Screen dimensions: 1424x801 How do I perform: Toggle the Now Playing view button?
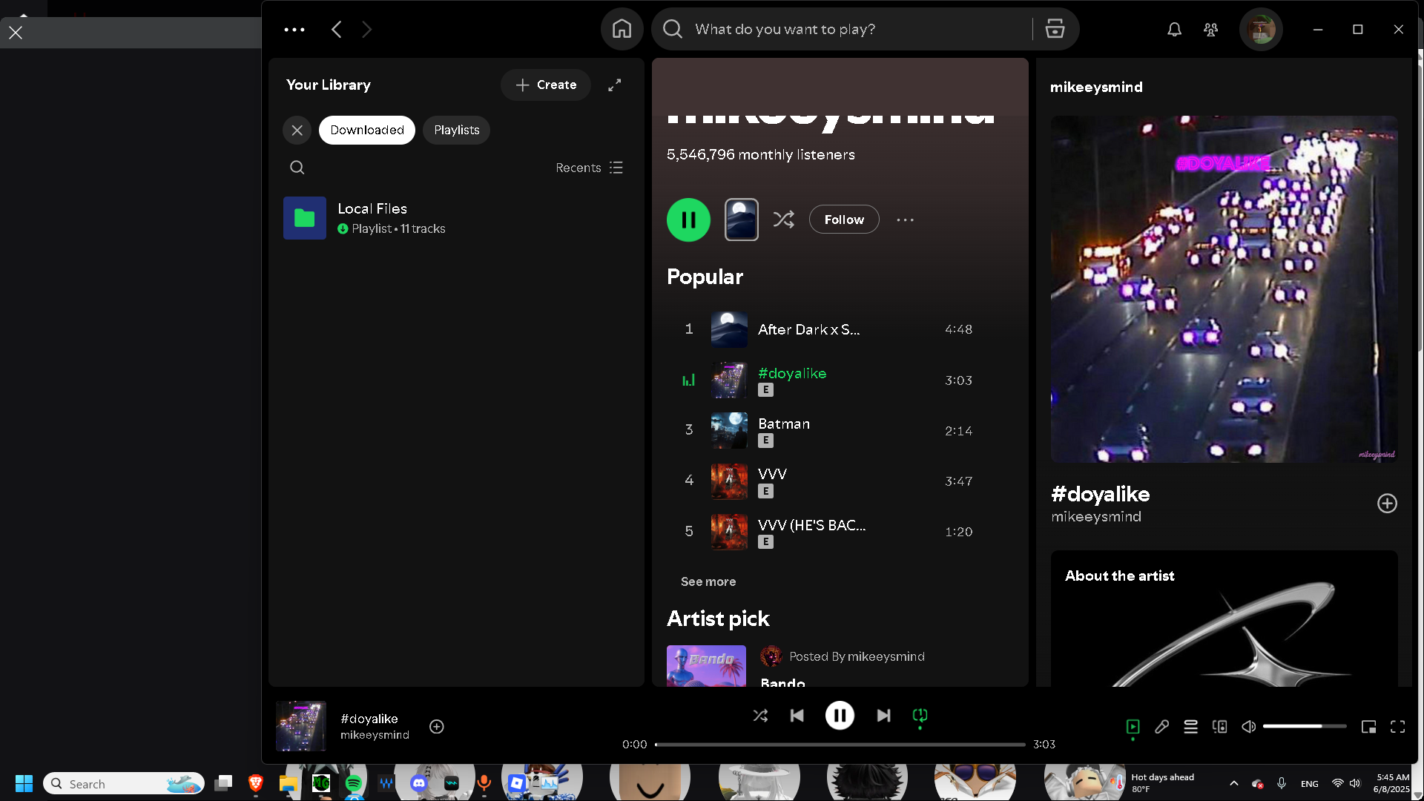pos(1133,727)
